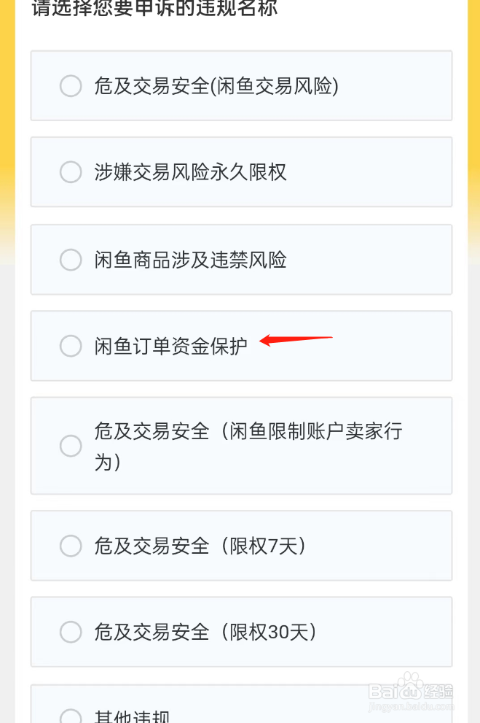480x723 pixels.
Task: Click the 危及交易安全(闲鱼交易风险) label text
Action: (x=216, y=86)
